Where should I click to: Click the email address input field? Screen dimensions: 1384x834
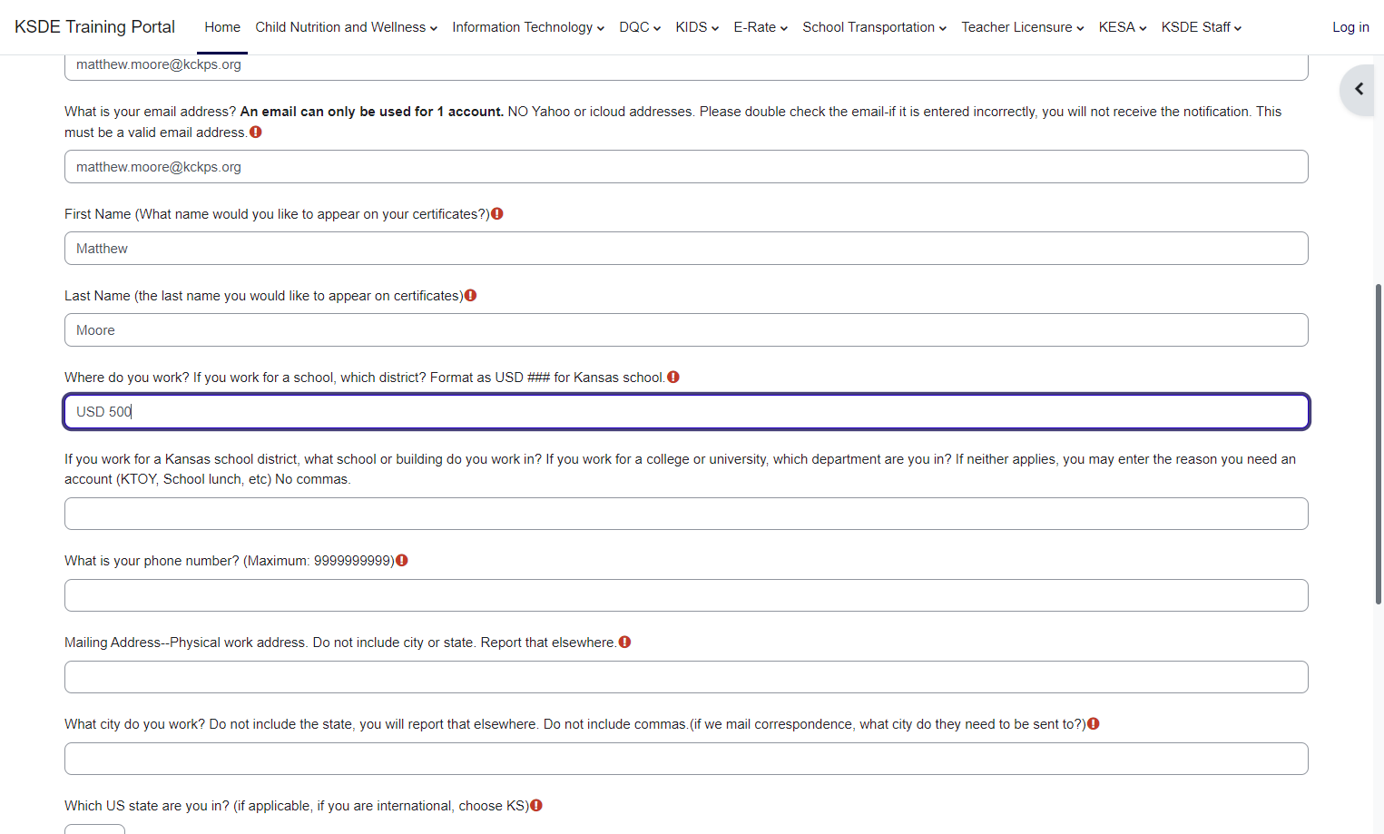click(686, 167)
